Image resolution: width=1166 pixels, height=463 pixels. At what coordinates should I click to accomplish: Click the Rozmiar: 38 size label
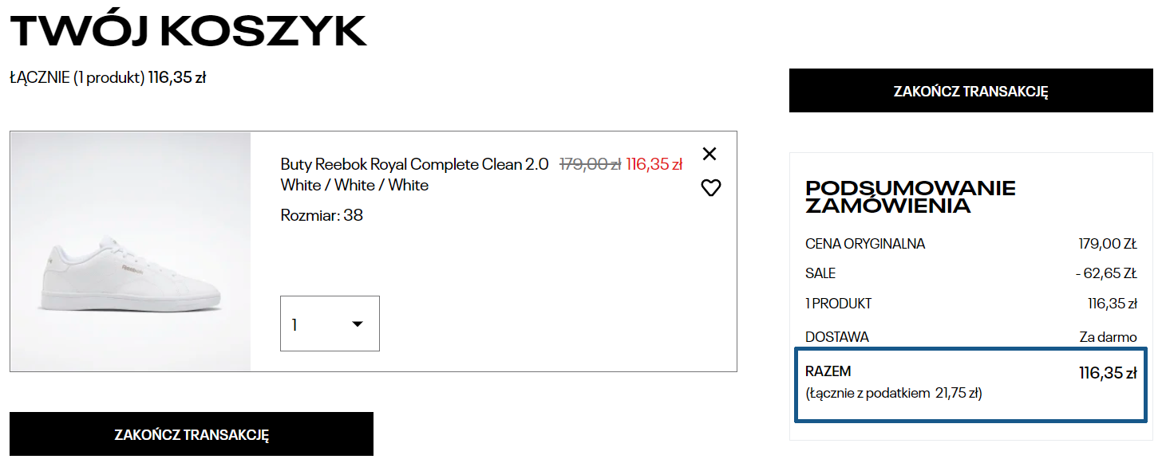tap(322, 215)
